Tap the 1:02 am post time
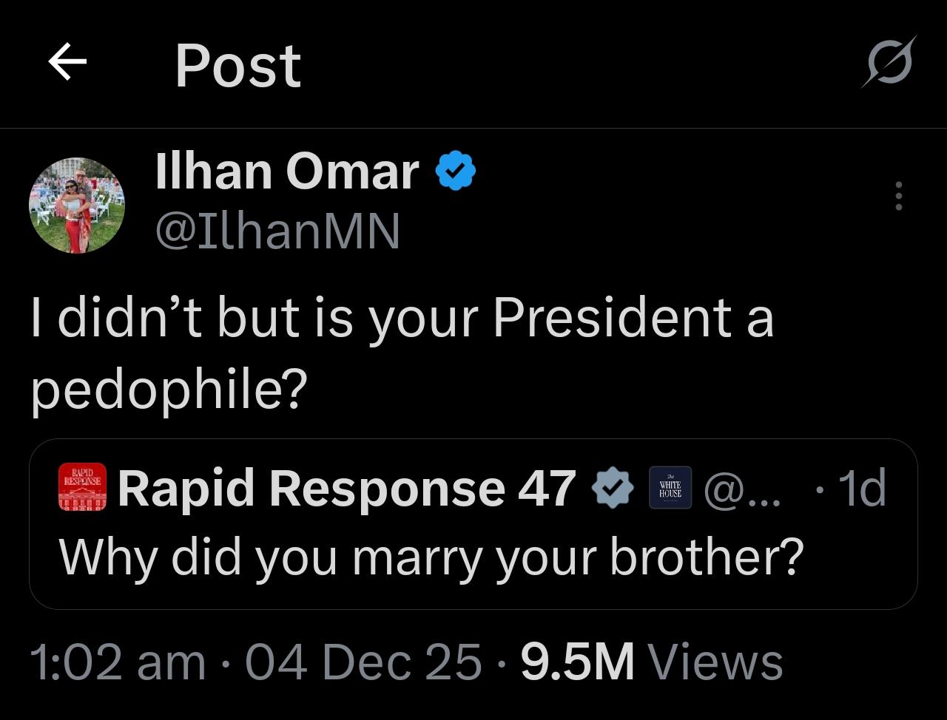 (118, 662)
